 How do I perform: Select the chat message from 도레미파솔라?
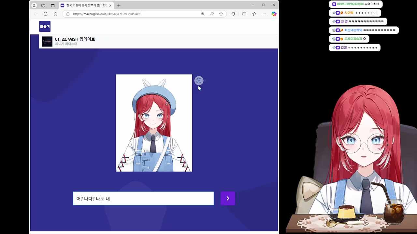tap(349, 39)
